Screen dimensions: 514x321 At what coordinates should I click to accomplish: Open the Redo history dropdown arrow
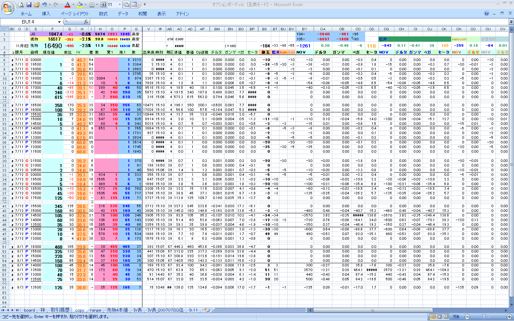(61, 5)
